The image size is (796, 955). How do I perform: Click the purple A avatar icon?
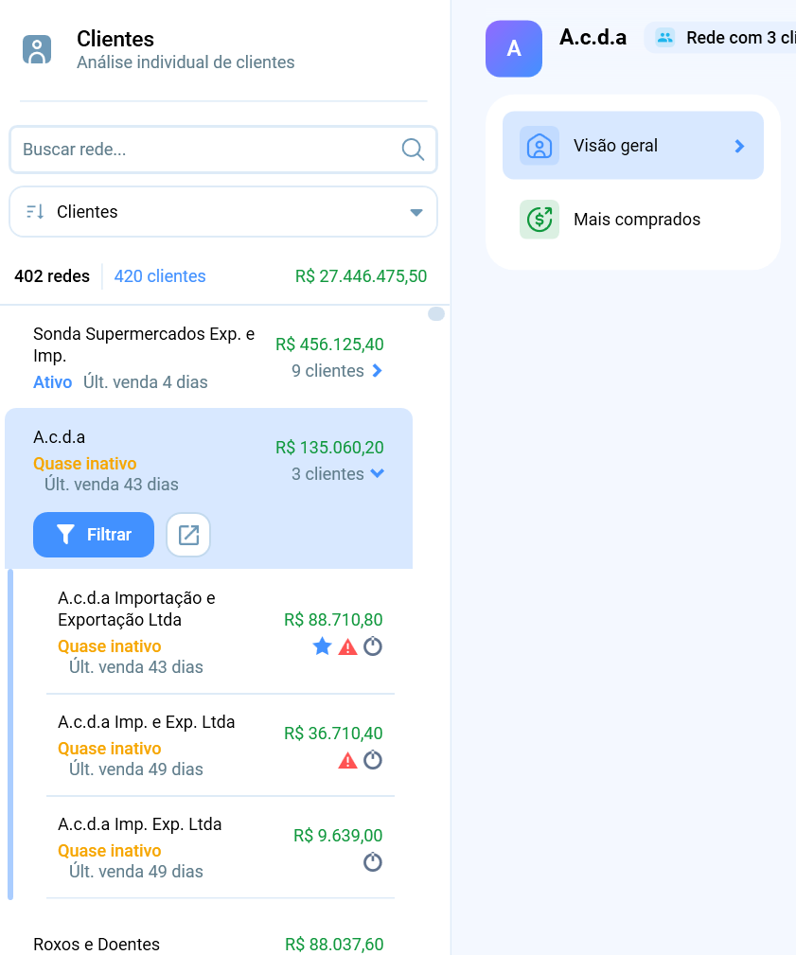[513, 48]
